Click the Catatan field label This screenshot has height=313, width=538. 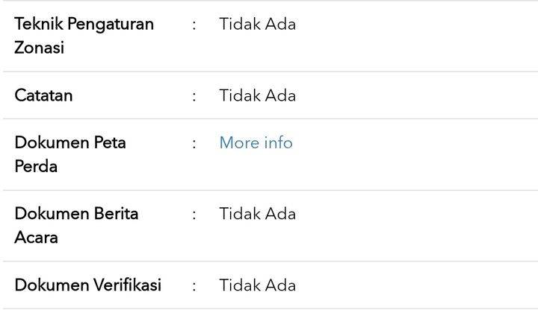pyautogui.click(x=43, y=95)
